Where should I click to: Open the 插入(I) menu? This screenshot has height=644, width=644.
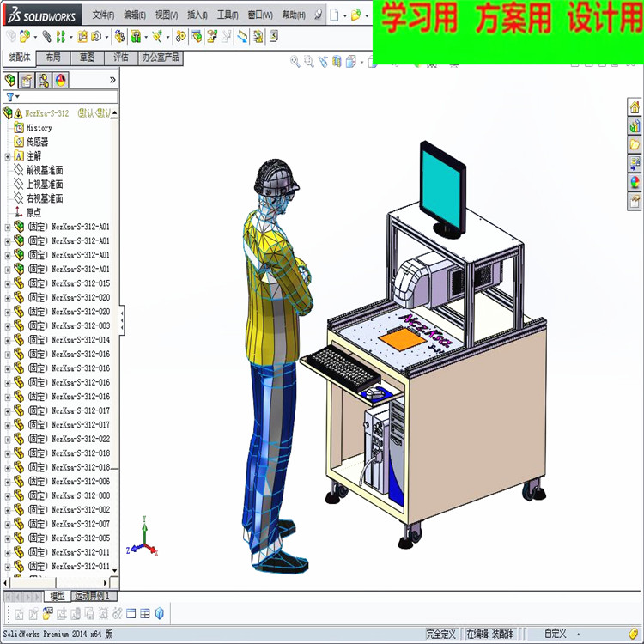coord(197,15)
